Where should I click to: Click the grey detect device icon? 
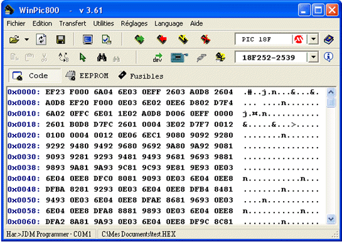pos(201,58)
